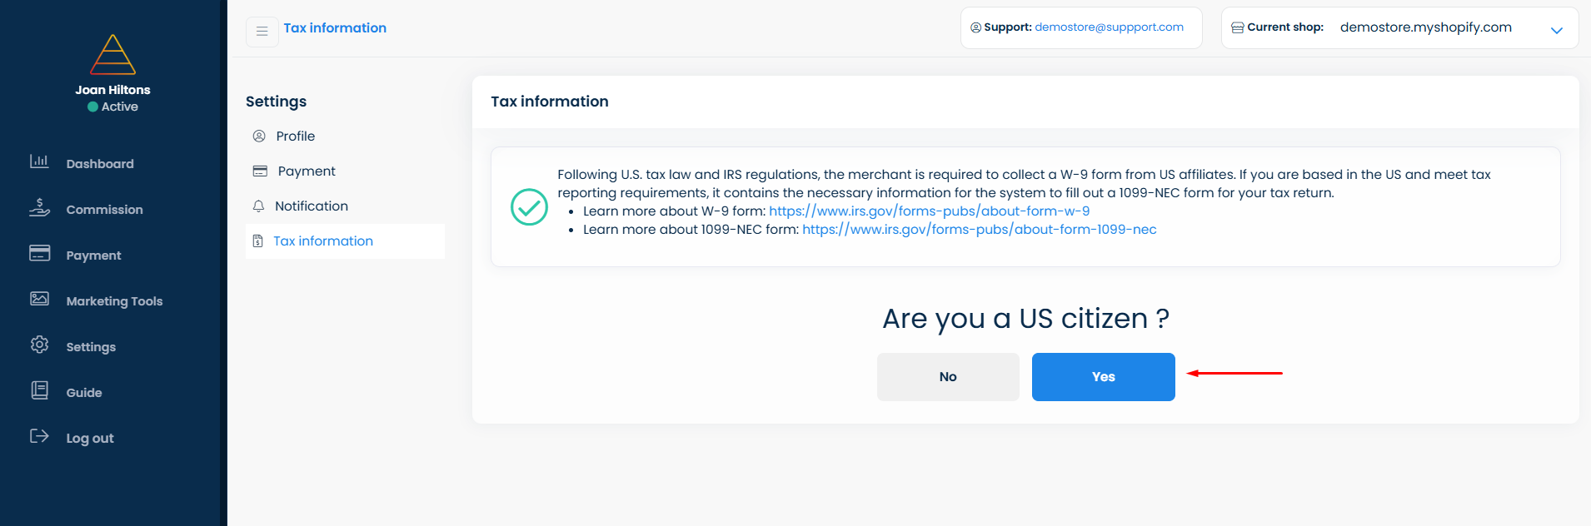Viewport: 1591px width, 526px height.
Task: Select Profile in Settings menu
Action: point(296,136)
